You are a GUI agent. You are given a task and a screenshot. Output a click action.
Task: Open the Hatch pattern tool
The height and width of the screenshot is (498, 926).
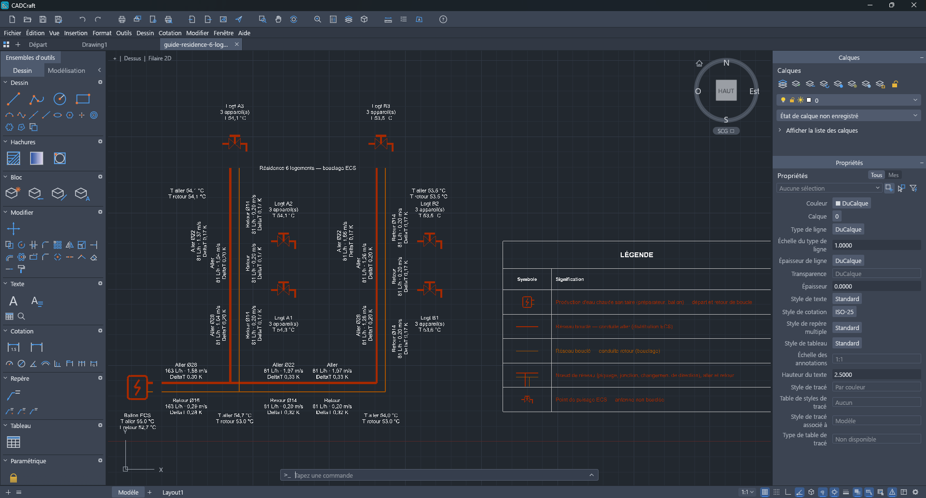pyautogui.click(x=14, y=158)
